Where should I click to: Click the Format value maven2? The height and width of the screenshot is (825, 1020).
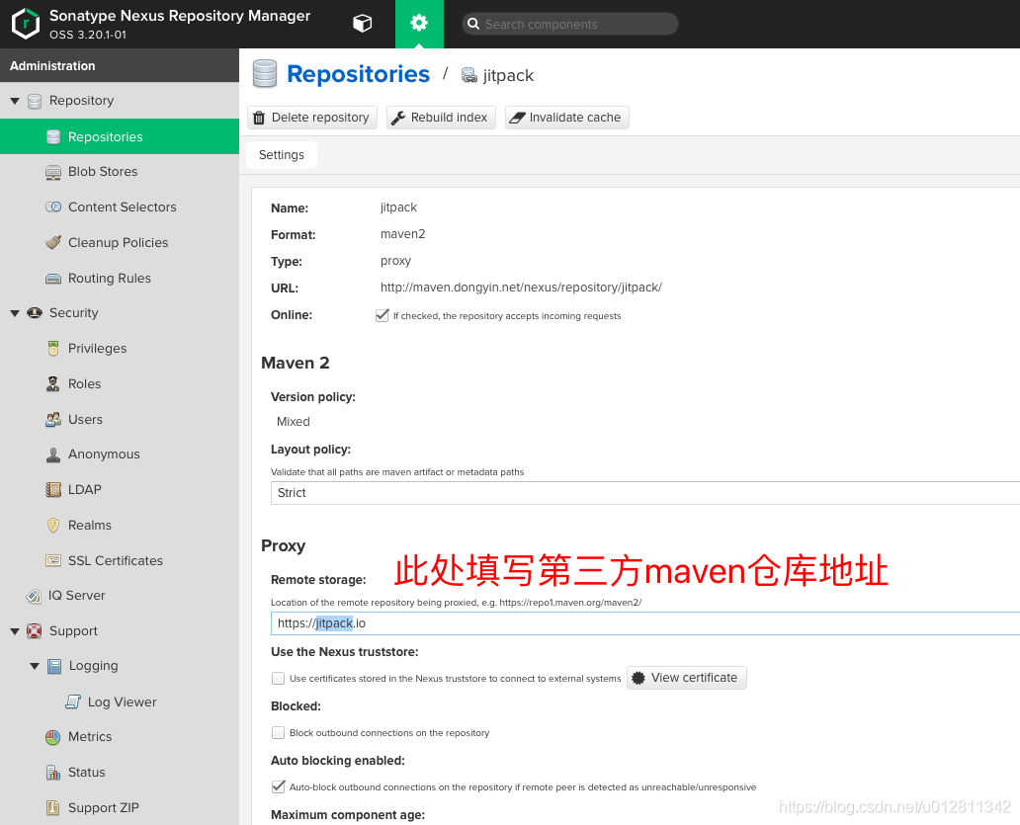[402, 234]
